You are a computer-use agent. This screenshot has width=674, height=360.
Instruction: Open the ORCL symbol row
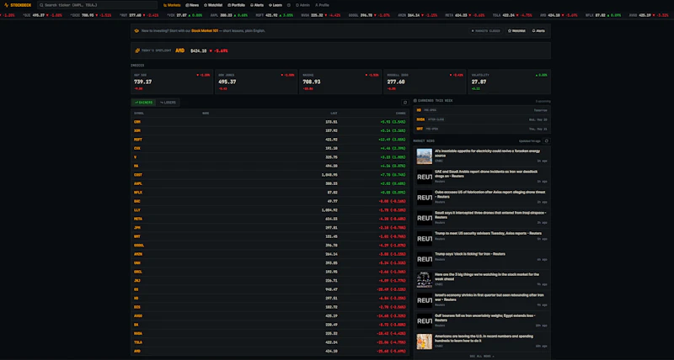[x=270, y=272]
